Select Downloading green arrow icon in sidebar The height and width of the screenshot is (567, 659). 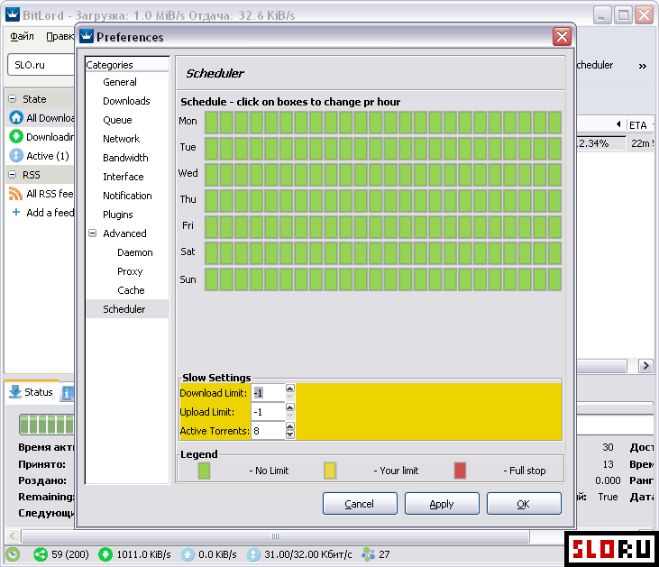click(x=16, y=136)
